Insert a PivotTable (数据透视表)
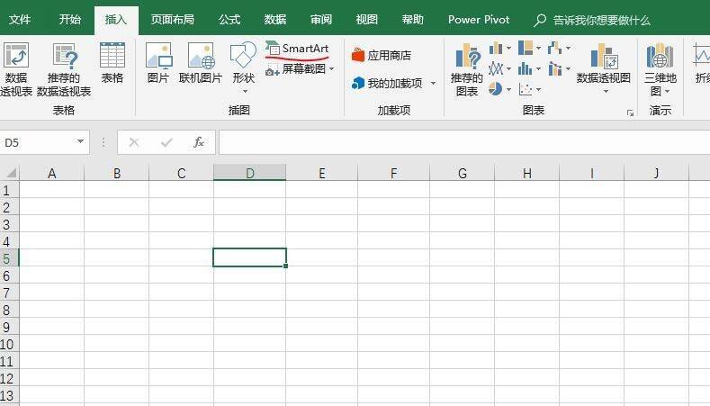Screen dimensions: 710x406 (x=16, y=69)
